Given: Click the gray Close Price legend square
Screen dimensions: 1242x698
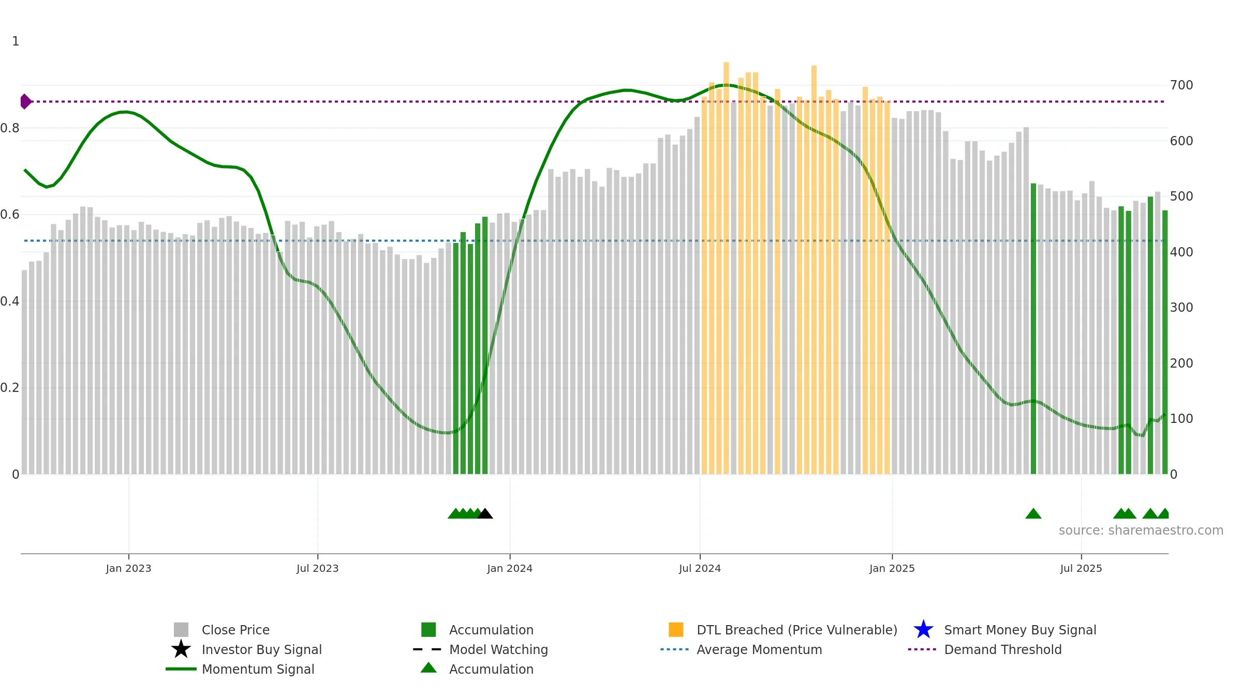Looking at the screenshot, I should click(181, 630).
